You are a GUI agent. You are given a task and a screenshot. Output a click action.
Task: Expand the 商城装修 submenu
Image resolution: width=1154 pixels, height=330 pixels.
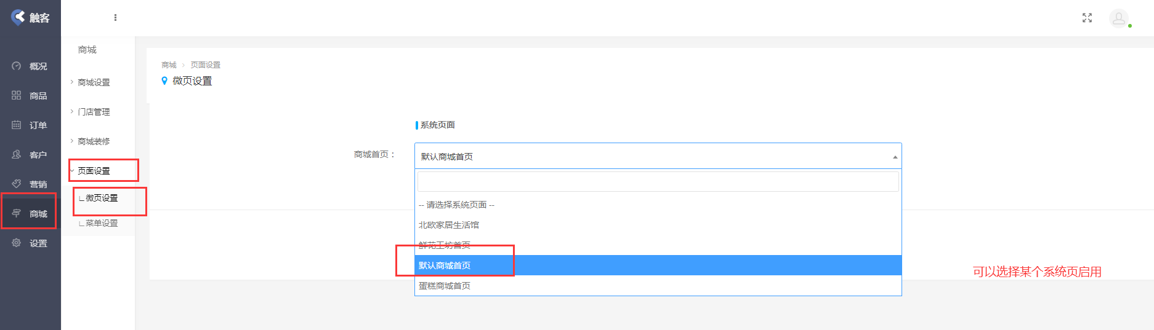click(x=94, y=141)
